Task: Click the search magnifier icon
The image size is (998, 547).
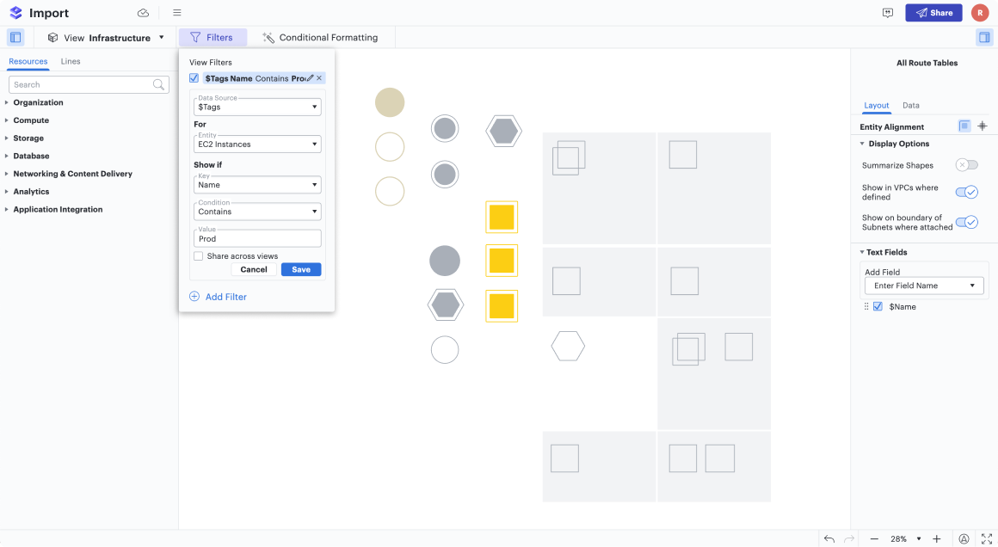Action: [x=158, y=84]
